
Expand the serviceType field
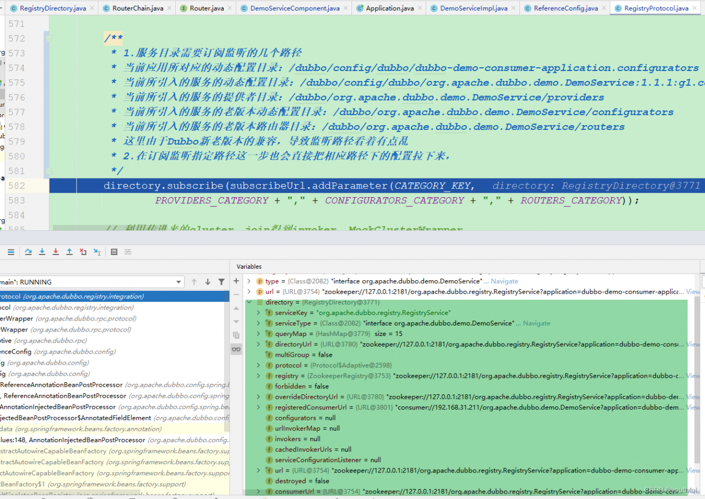(x=259, y=323)
